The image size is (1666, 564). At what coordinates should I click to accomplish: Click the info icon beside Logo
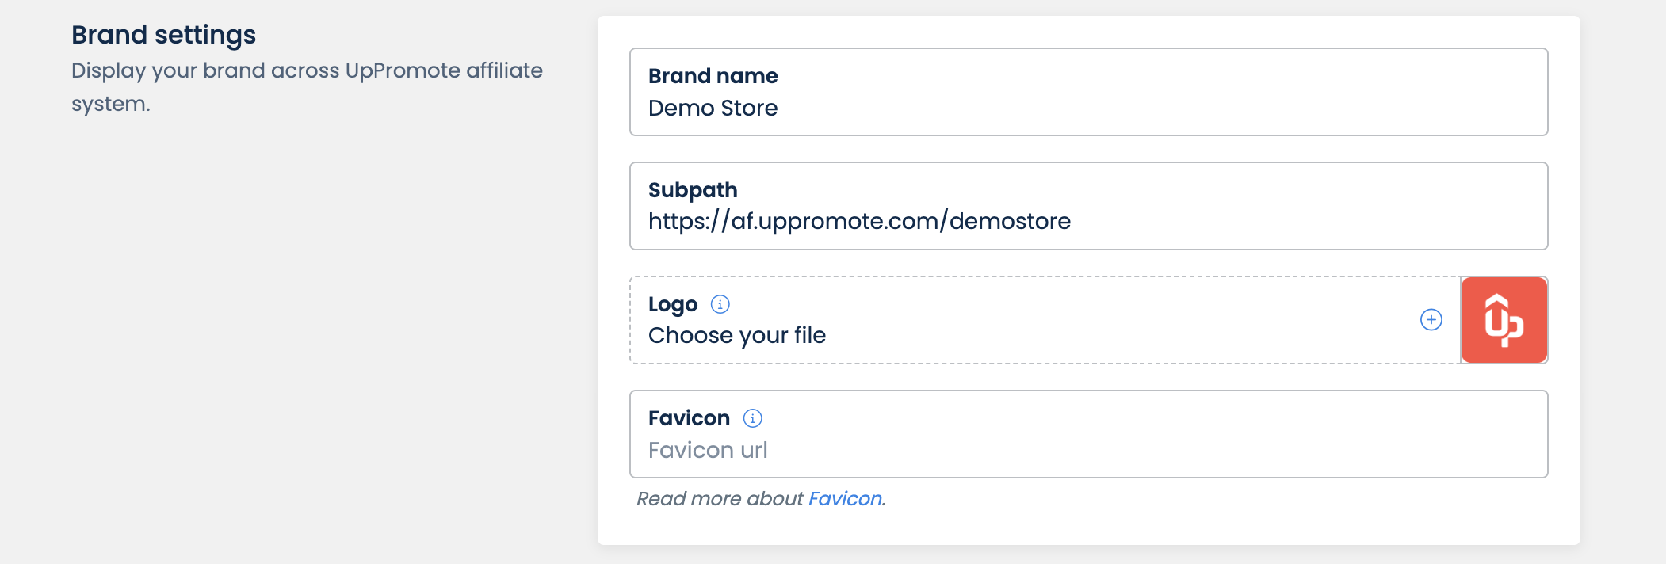coord(720,304)
